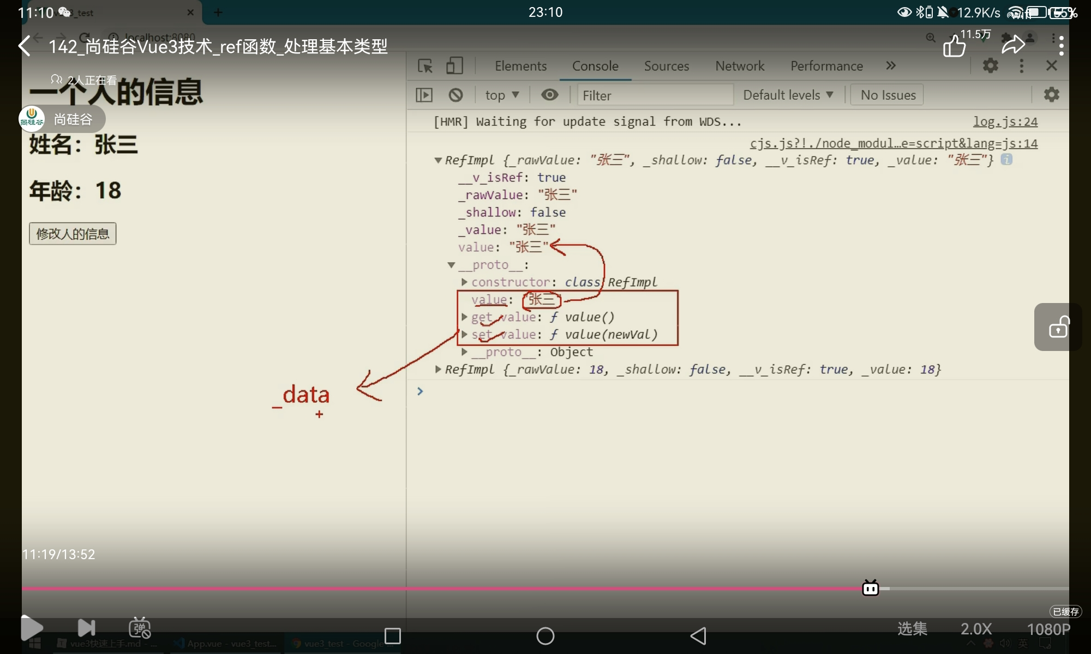Tap the back arrow beside video title

click(x=25, y=46)
